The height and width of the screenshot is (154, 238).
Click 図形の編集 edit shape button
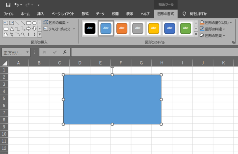(56, 22)
